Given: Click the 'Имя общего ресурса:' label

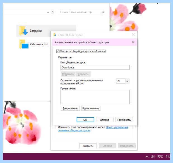Looking at the screenshot, I should tap(73, 63).
